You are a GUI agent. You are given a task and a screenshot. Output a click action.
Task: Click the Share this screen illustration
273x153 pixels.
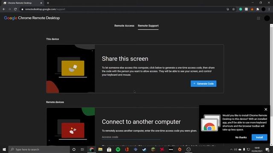pos(70,69)
